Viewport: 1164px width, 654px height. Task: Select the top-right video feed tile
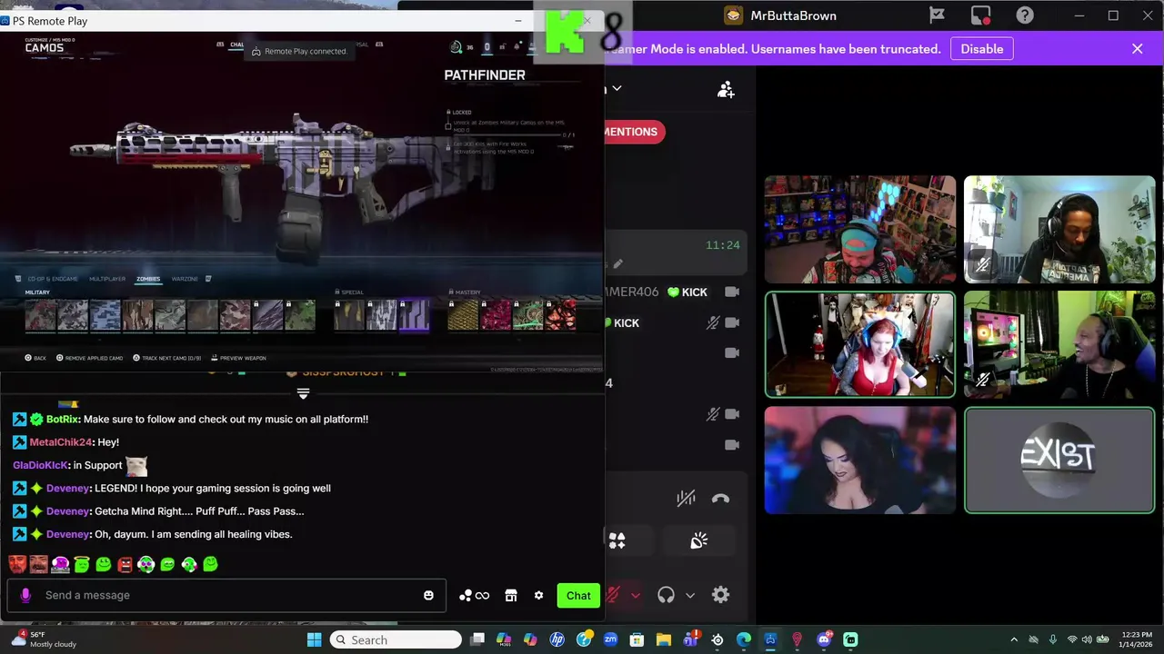pos(1059,229)
